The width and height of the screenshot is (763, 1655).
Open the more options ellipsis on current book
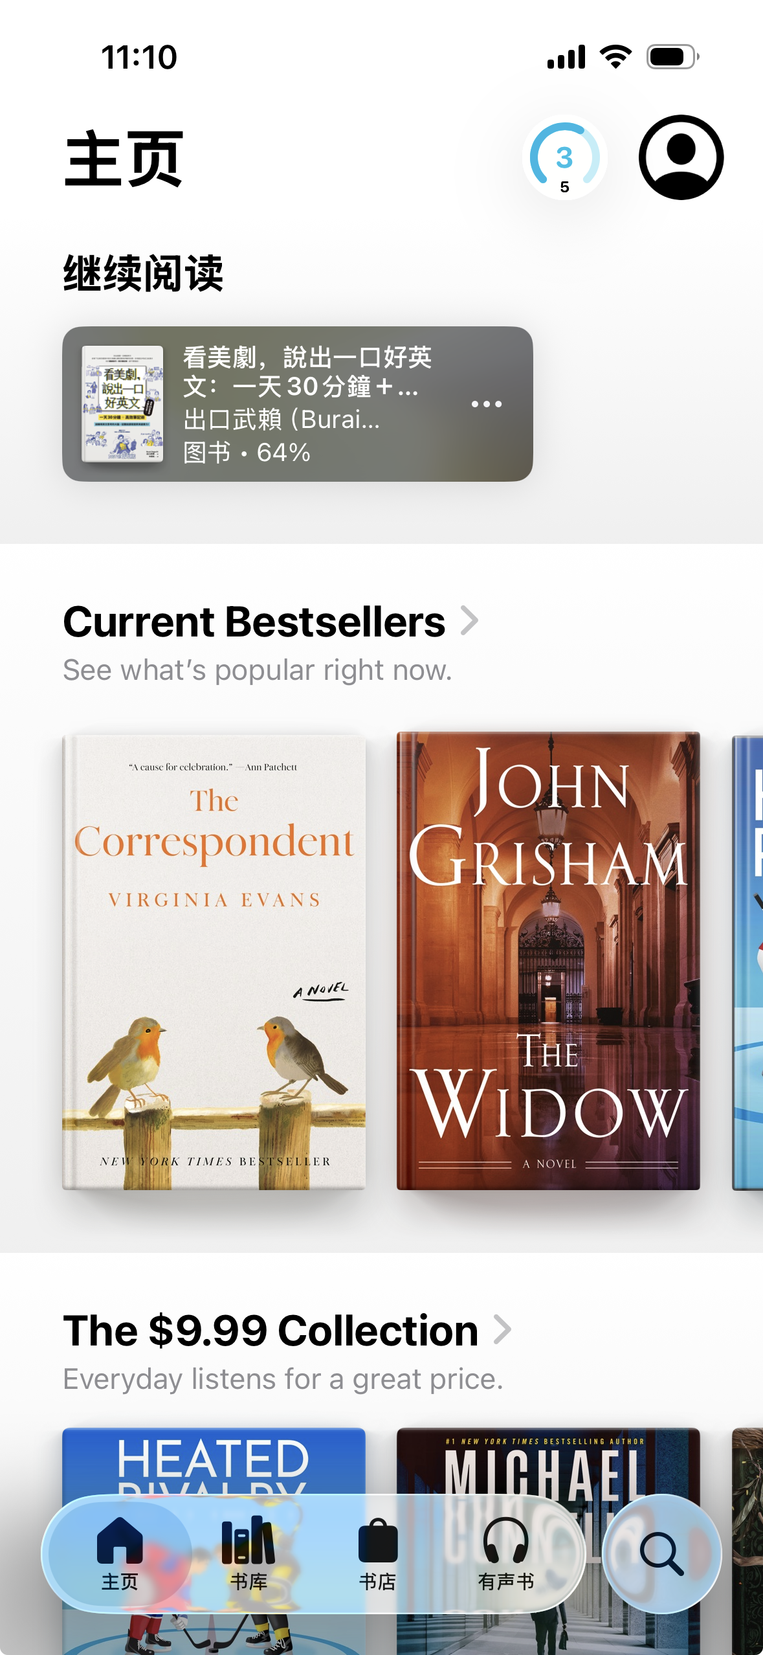487,404
